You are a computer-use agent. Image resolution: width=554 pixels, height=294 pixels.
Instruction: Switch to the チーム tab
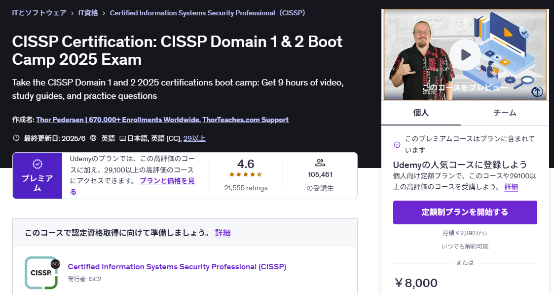[505, 113]
